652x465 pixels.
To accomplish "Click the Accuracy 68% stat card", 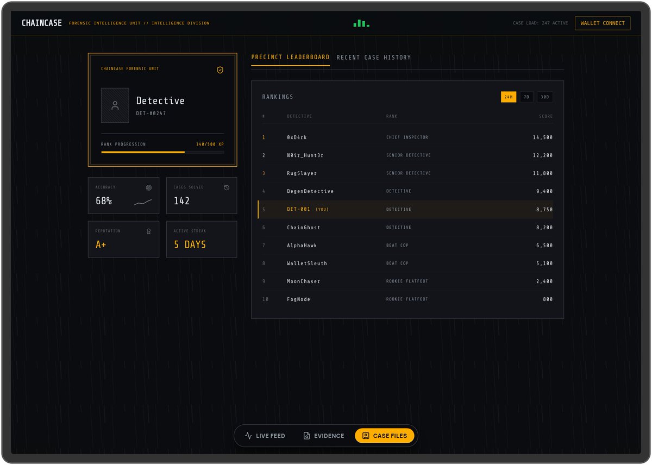I will tap(123, 195).
